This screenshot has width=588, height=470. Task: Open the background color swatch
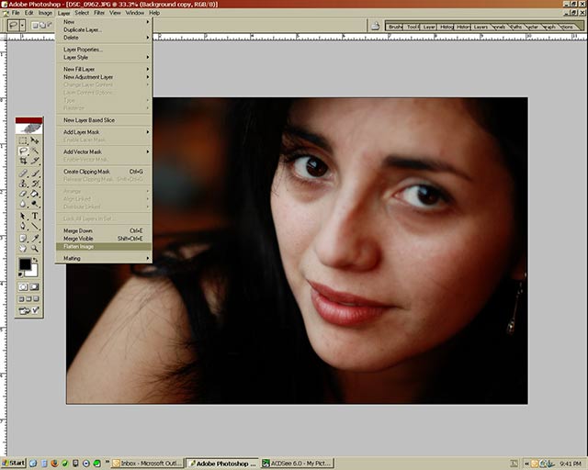33,274
